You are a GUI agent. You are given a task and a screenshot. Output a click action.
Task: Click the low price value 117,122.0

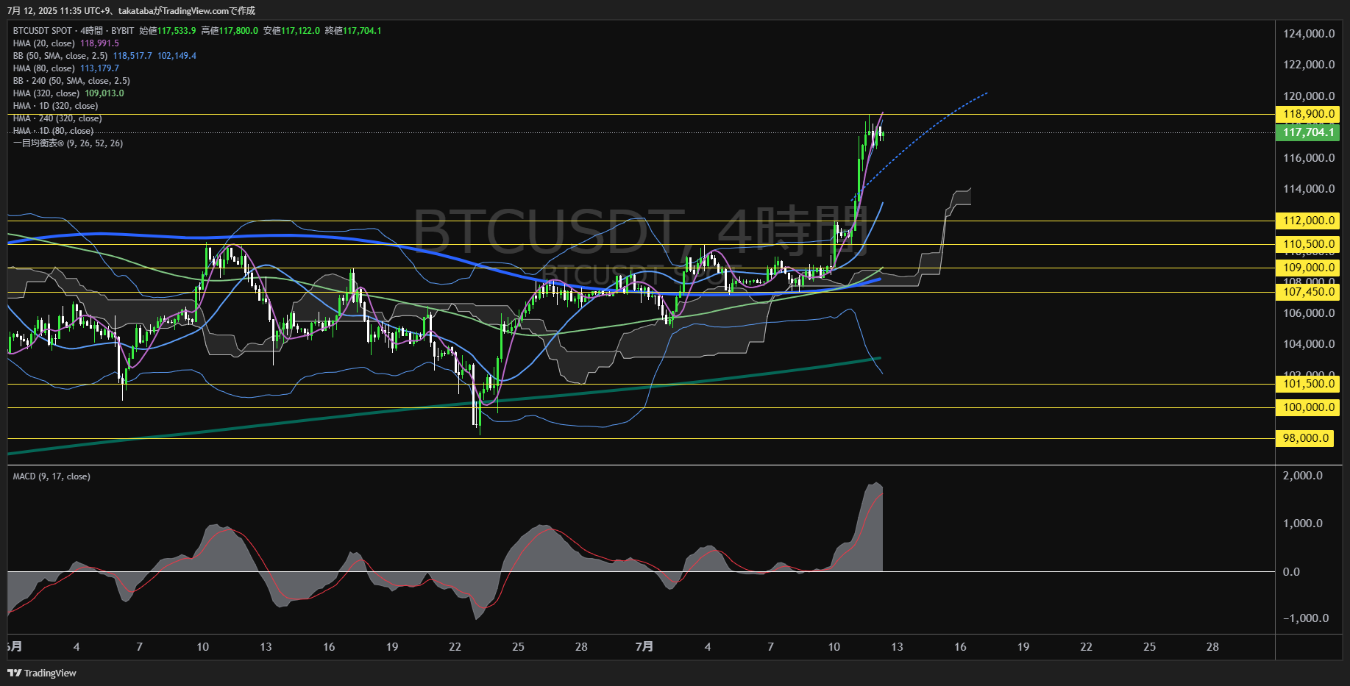pos(300,31)
